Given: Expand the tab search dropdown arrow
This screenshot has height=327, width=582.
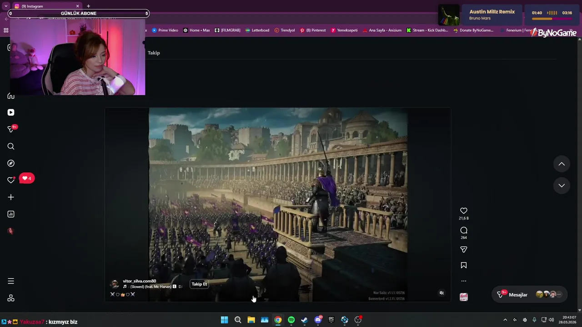Looking at the screenshot, I should pyautogui.click(x=5, y=6).
